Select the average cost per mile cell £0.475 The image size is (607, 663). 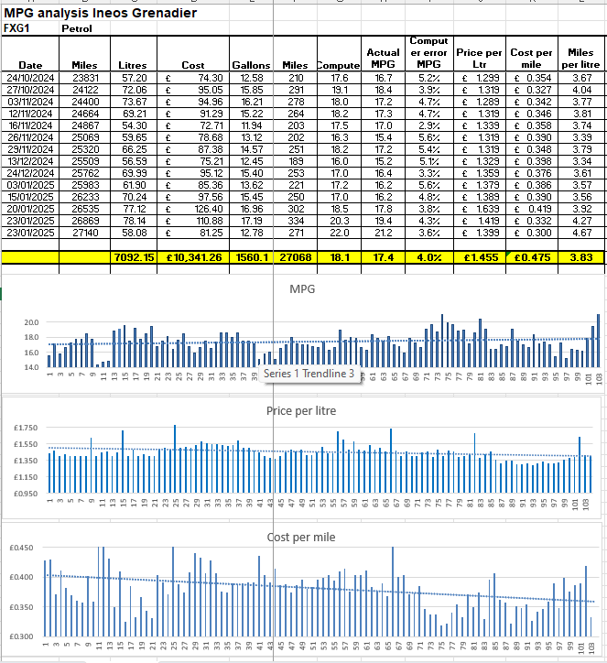pyautogui.click(x=531, y=257)
